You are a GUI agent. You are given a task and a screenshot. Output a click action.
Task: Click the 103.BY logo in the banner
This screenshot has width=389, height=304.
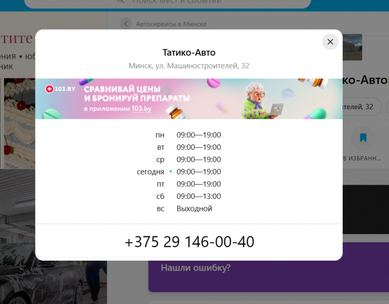click(x=60, y=89)
